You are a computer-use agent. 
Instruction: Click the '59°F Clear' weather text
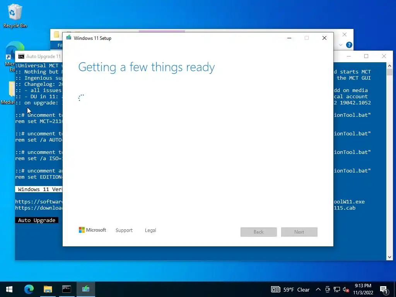[x=296, y=290]
